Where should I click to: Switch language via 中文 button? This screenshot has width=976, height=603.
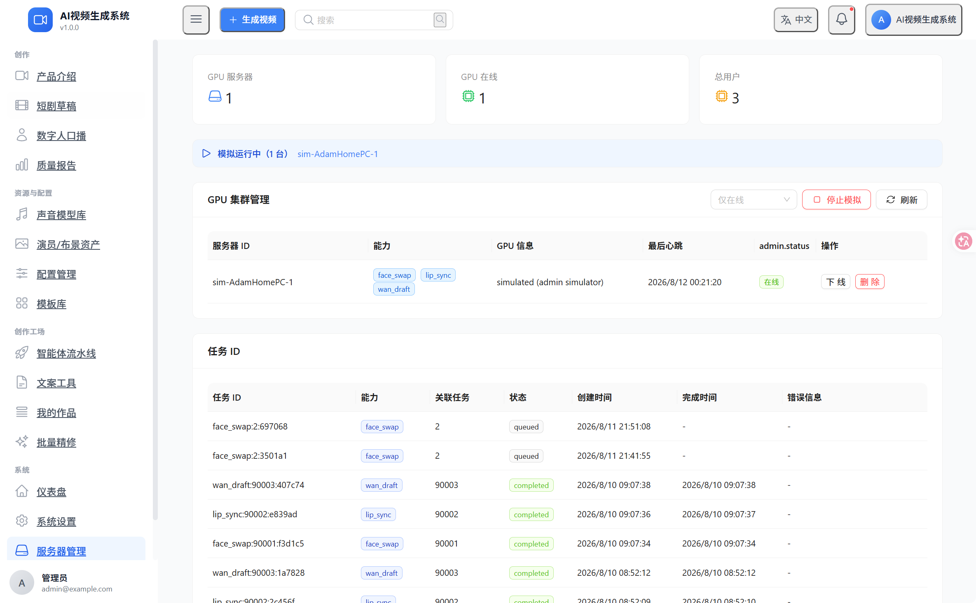pos(796,20)
